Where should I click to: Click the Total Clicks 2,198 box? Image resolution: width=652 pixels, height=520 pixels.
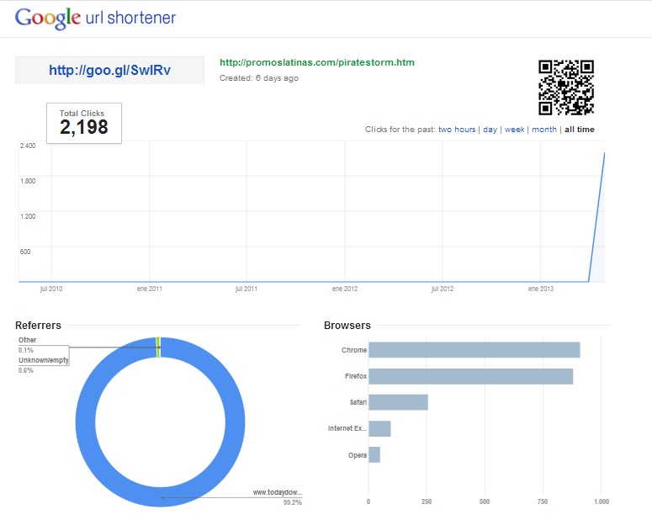click(x=84, y=123)
